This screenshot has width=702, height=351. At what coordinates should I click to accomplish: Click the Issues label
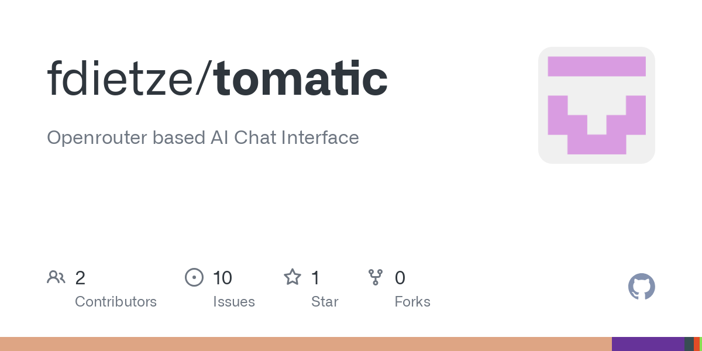(x=234, y=302)
